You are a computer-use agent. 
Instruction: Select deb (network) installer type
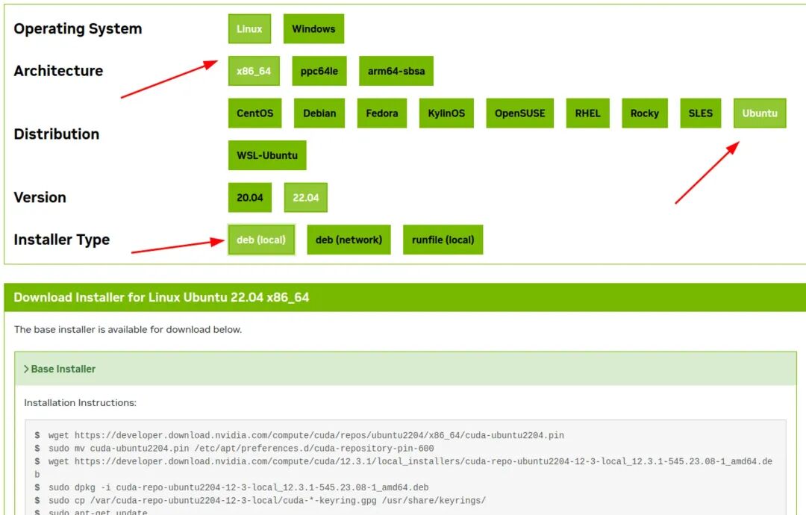(x=349, y=240)
